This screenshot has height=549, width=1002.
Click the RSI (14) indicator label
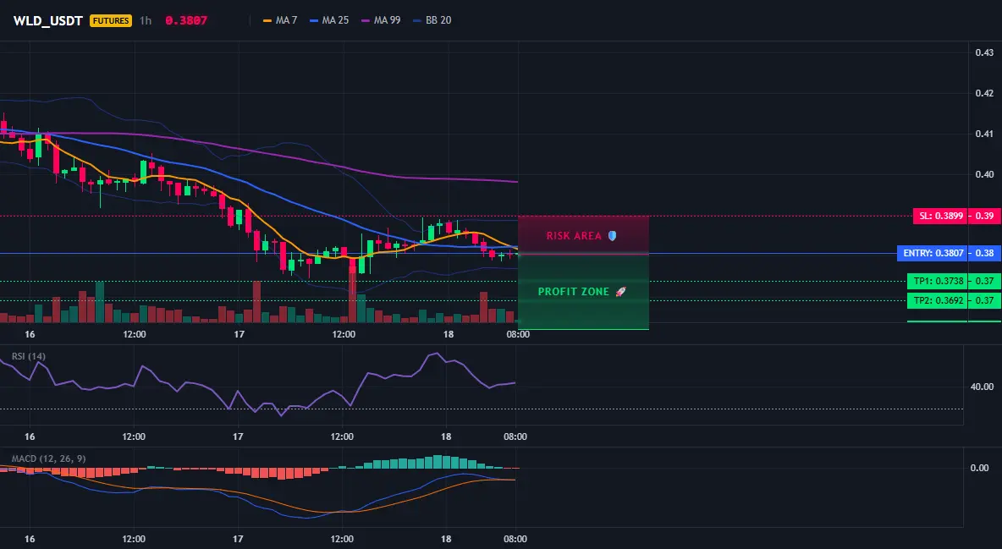pyautogui.click(x=29, y=356)
